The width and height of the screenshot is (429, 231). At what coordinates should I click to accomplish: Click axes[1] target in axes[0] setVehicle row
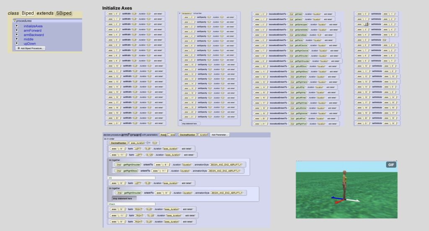tap(389, 14)
